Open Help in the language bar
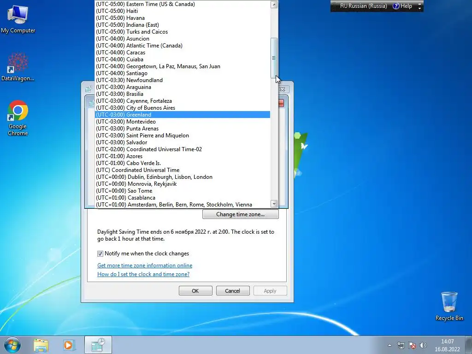The width and height of the screenshot is (472, 354). 403,6
